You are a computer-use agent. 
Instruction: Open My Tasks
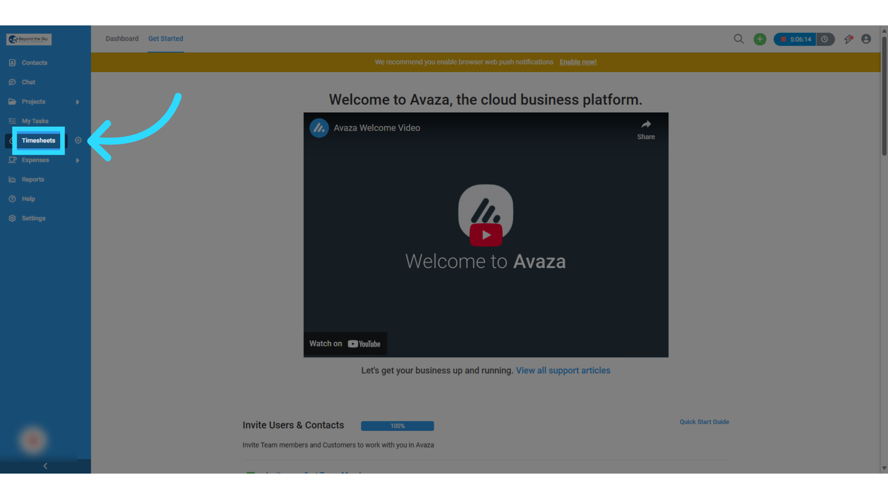click(35, 121)
